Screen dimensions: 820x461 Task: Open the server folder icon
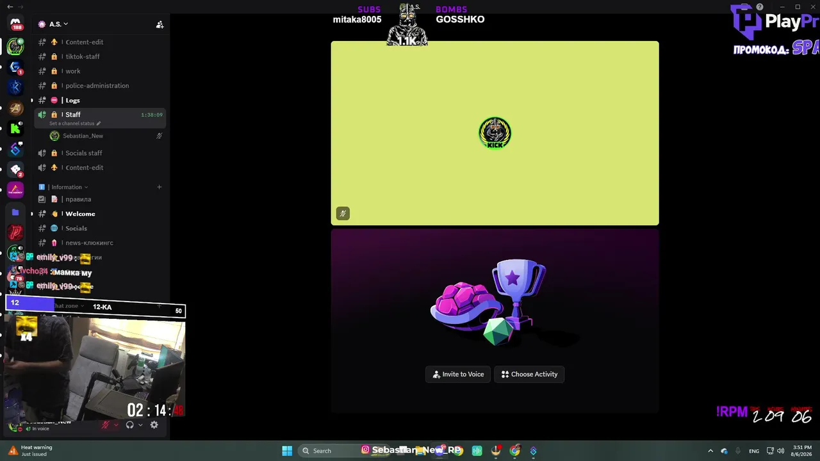16,212
